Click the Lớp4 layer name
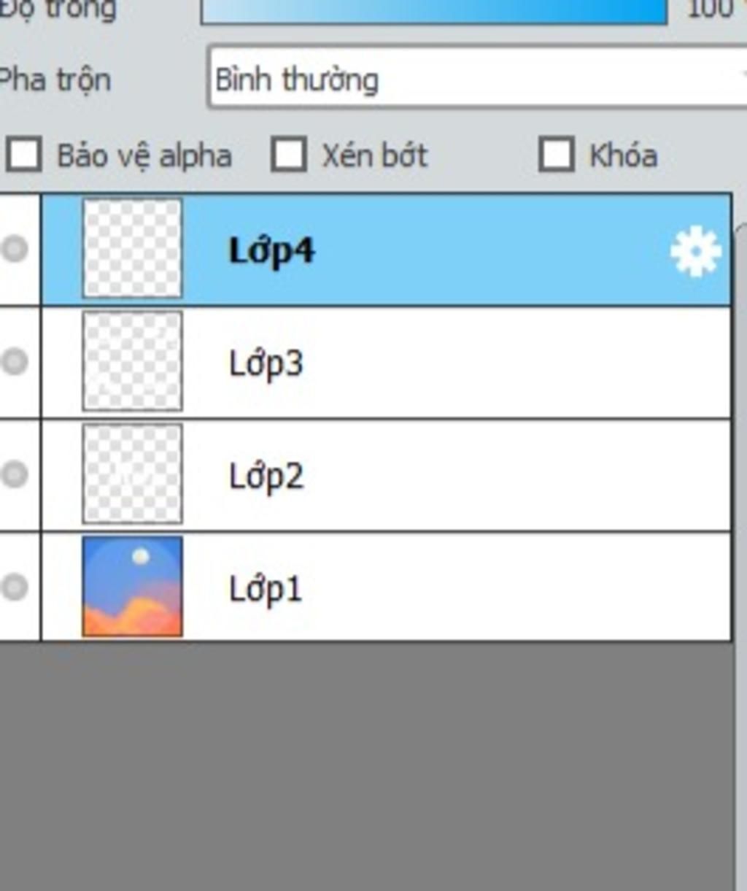The height and width of the screenshot is (891, 747). [x=272, y=251]
